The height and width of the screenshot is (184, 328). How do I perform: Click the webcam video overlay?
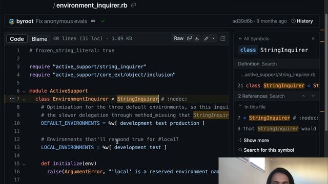point(273,171)
